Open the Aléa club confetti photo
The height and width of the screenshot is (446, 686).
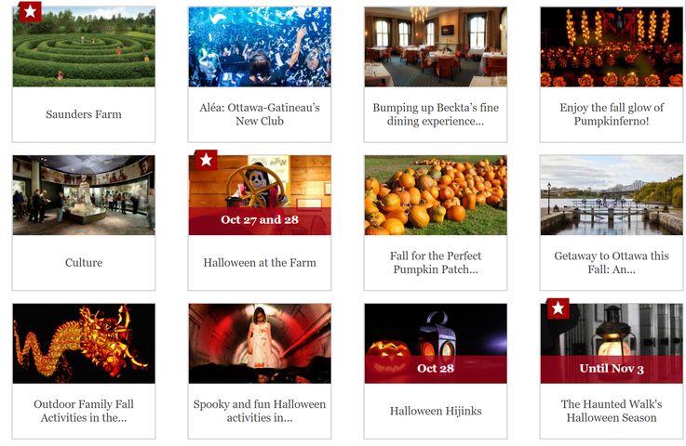(260, 46)
